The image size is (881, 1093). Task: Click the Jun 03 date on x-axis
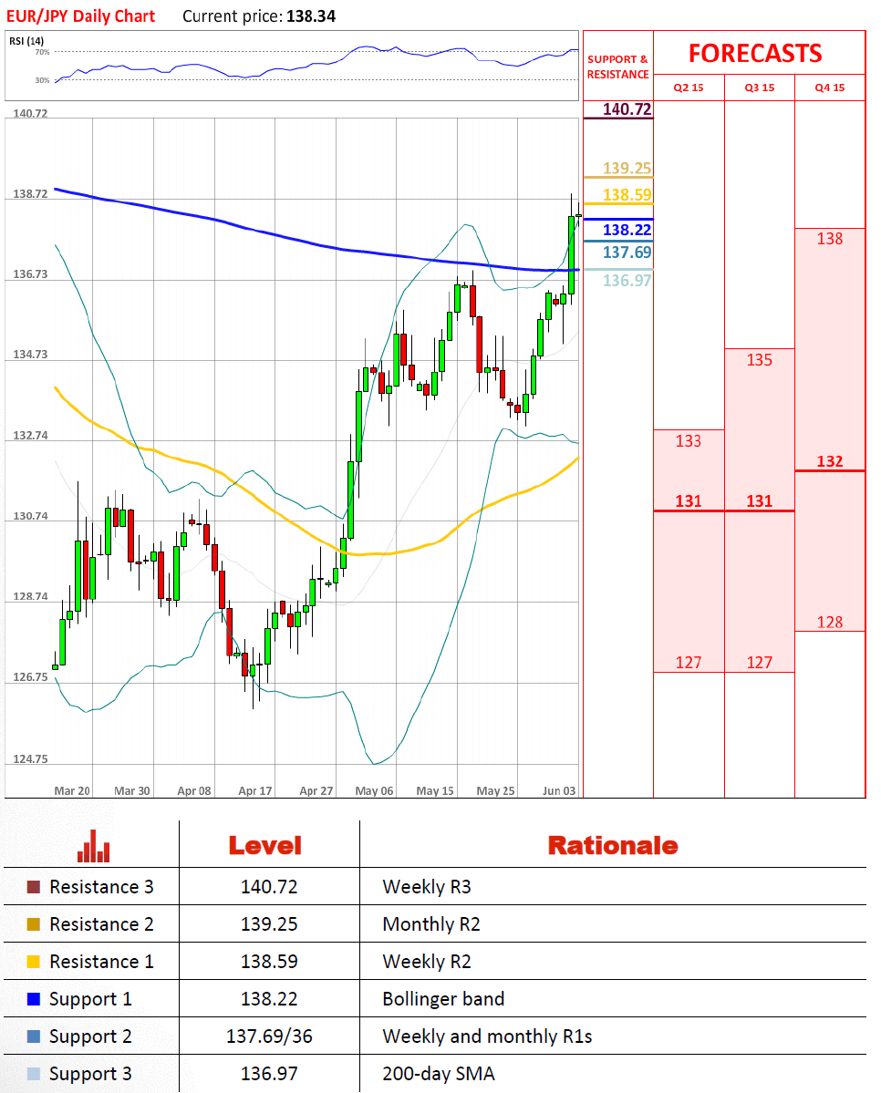pyautogui.click(x=559, y=791)
